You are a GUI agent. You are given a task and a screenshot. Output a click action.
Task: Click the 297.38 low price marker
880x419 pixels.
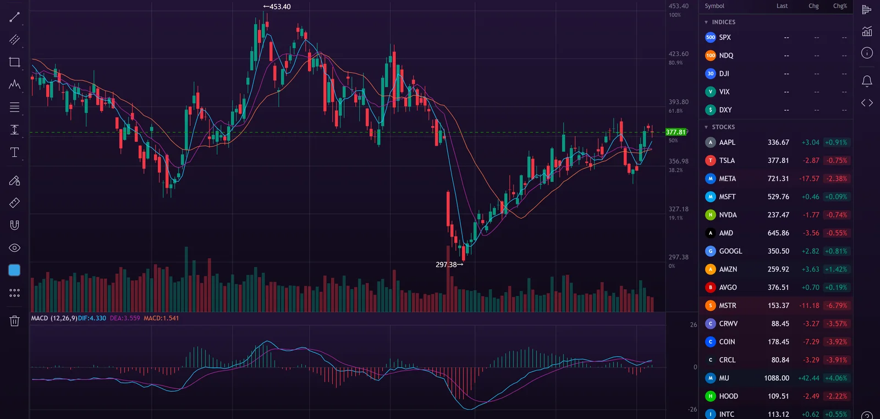(449, 264)
